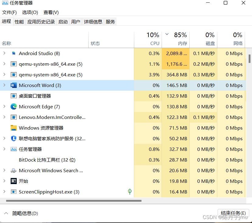Viewport: 252px width, 223px height.
Task: Click the Lenovo.Modern.ImController icon
Action: click(14, 117)
